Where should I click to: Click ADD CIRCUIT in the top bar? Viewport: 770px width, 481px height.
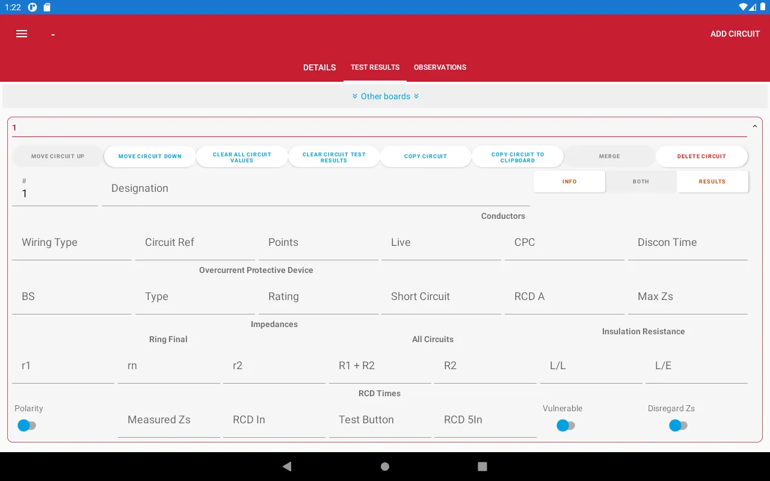(735, 34)
